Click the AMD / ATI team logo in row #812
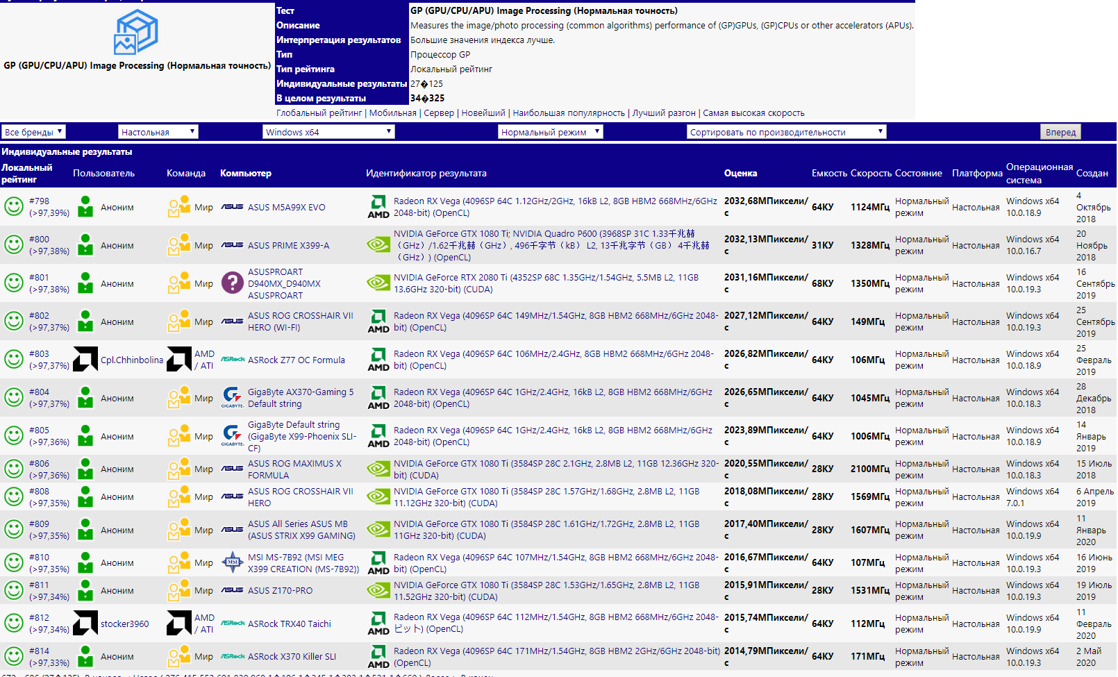This screenshot has width=1118, height=677. click(179, 624)
